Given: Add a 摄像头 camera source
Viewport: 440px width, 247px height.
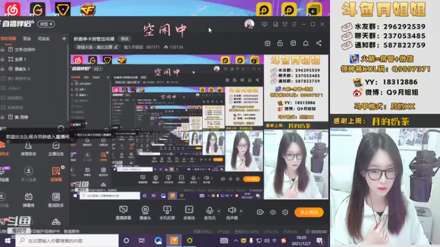Looking at the screenshot, I should [x=145, y=212].
